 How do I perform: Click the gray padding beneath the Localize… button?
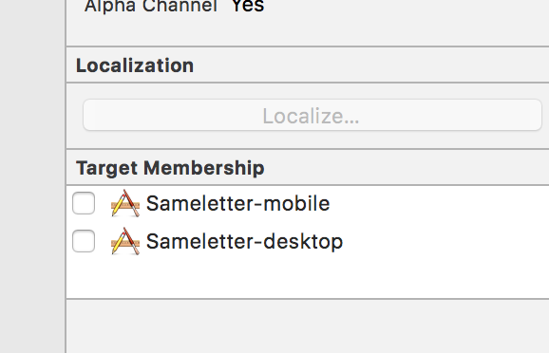coord(308,139)
